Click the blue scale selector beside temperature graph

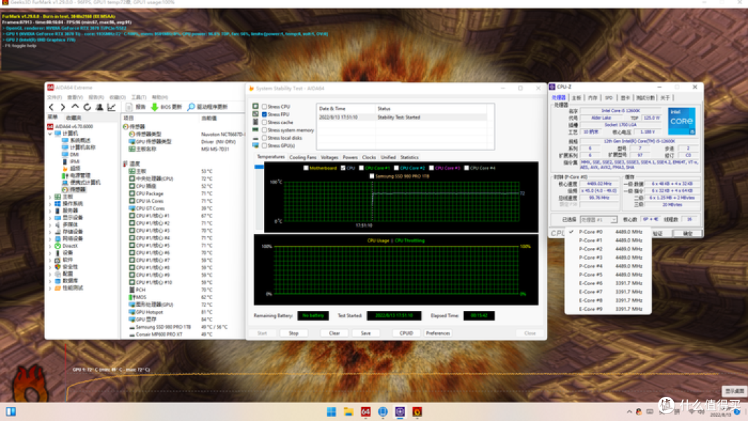(258, 167)
